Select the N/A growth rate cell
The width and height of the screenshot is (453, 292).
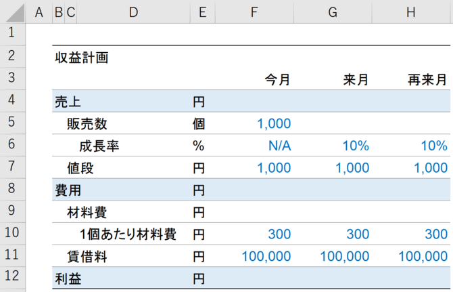[x=280, y=146]
